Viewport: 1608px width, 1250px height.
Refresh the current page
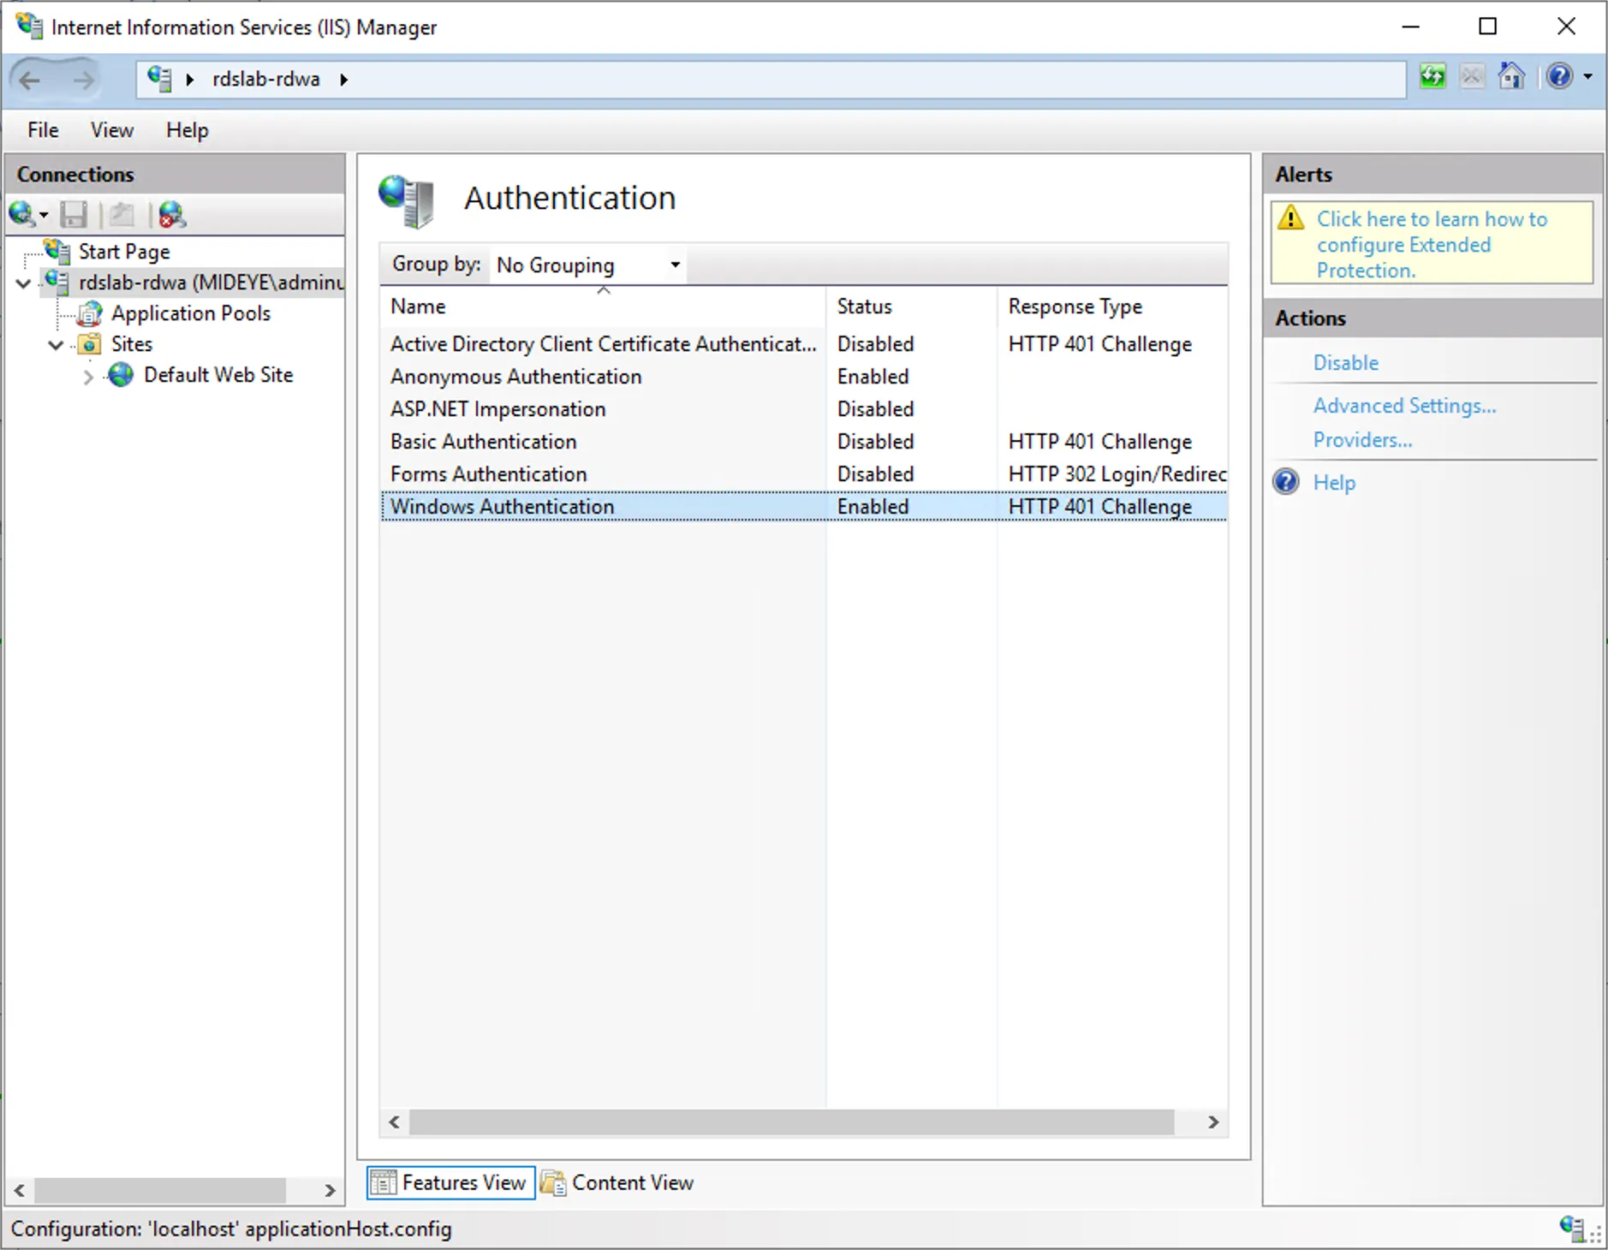click(x=1433, y=77)
